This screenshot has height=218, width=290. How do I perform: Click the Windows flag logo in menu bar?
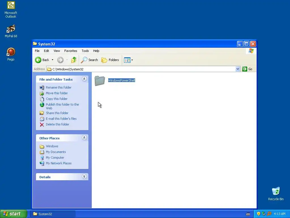[251, 51]
